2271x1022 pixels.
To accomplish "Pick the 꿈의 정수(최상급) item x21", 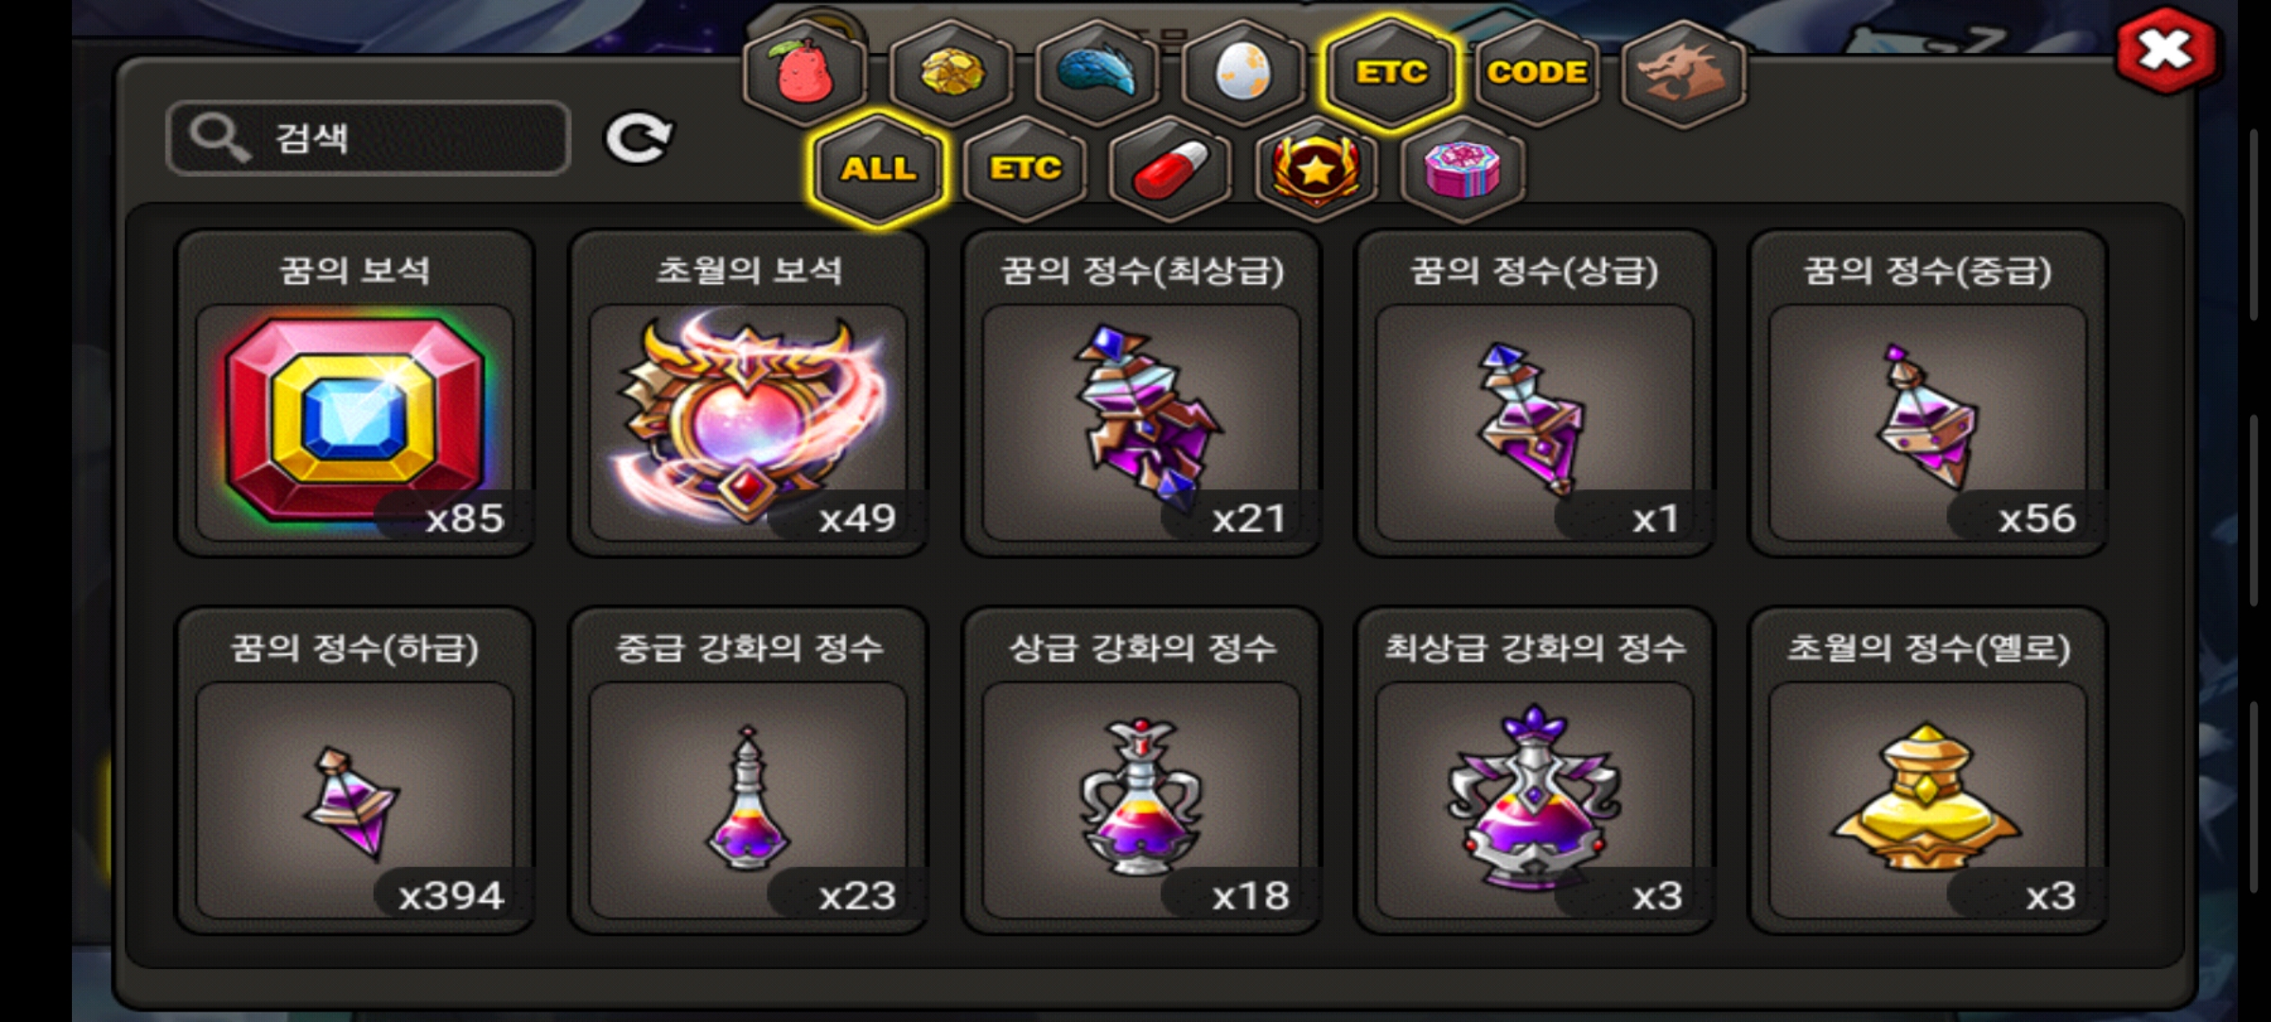I will pos(1141,394).
